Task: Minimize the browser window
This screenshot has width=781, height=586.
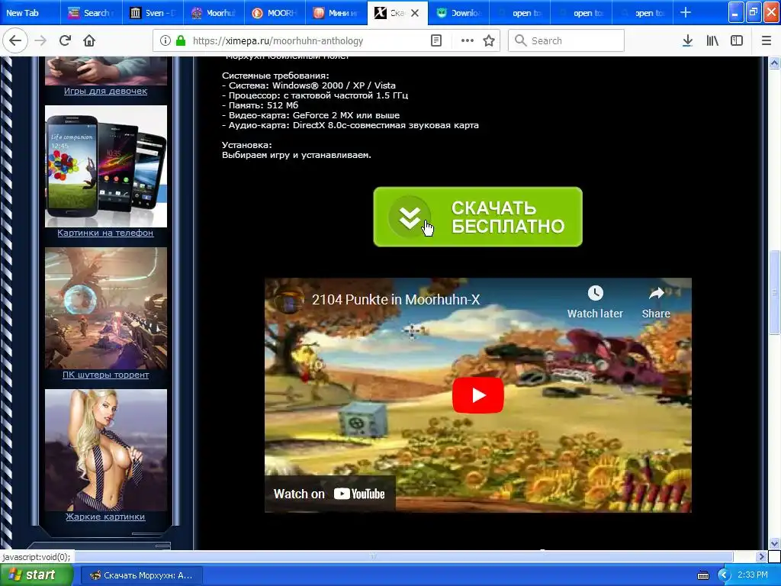Action: 736,12
